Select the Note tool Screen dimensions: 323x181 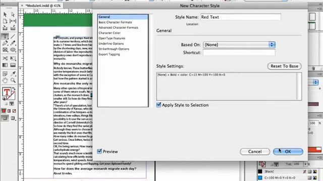coord(5,74)
